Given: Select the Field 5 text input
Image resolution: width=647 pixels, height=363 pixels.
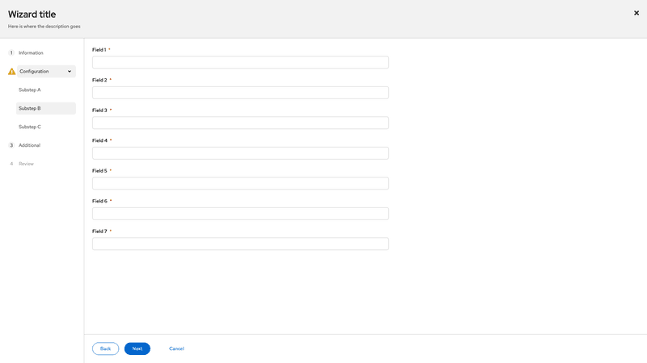Looking at the screenshot, I should [240, 183].
